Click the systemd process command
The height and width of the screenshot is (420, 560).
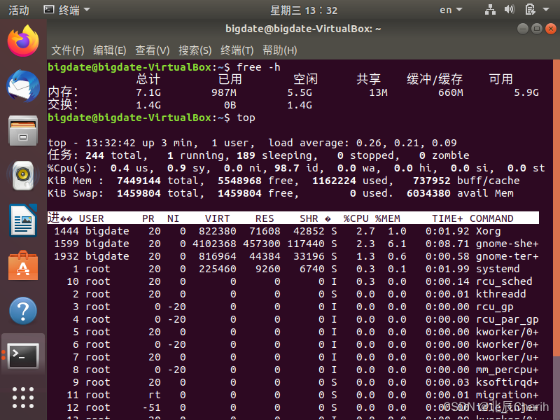click(498, 269)
